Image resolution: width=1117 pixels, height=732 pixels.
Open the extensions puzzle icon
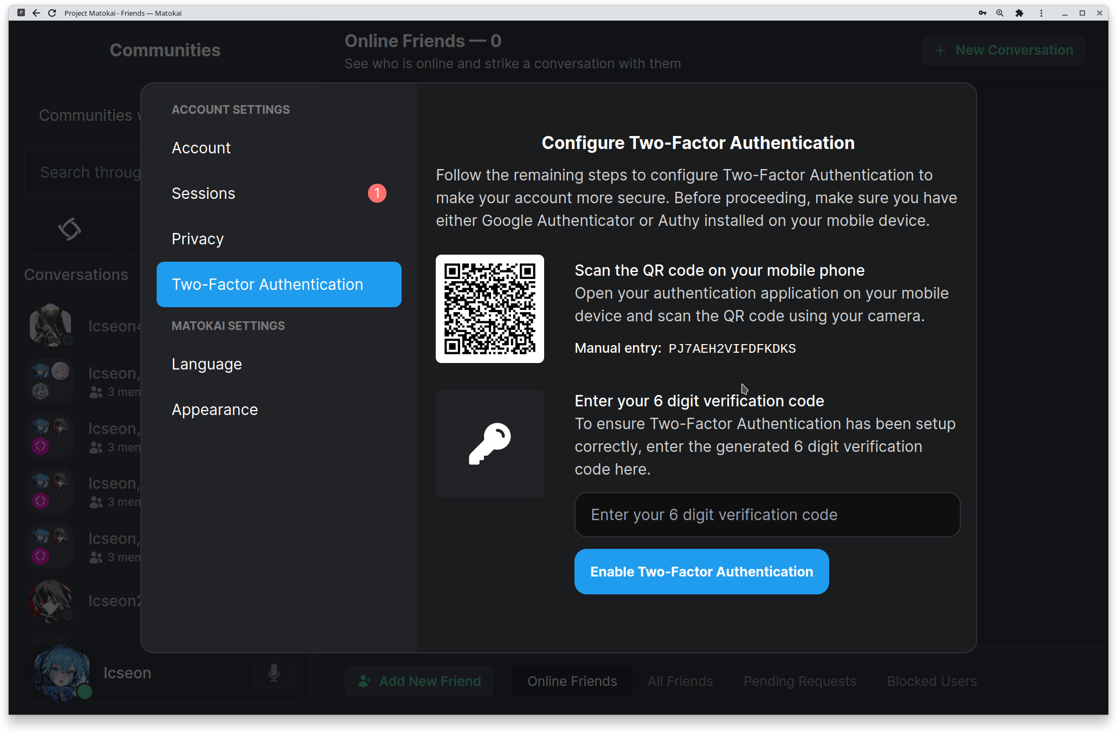pos(1019,13)
